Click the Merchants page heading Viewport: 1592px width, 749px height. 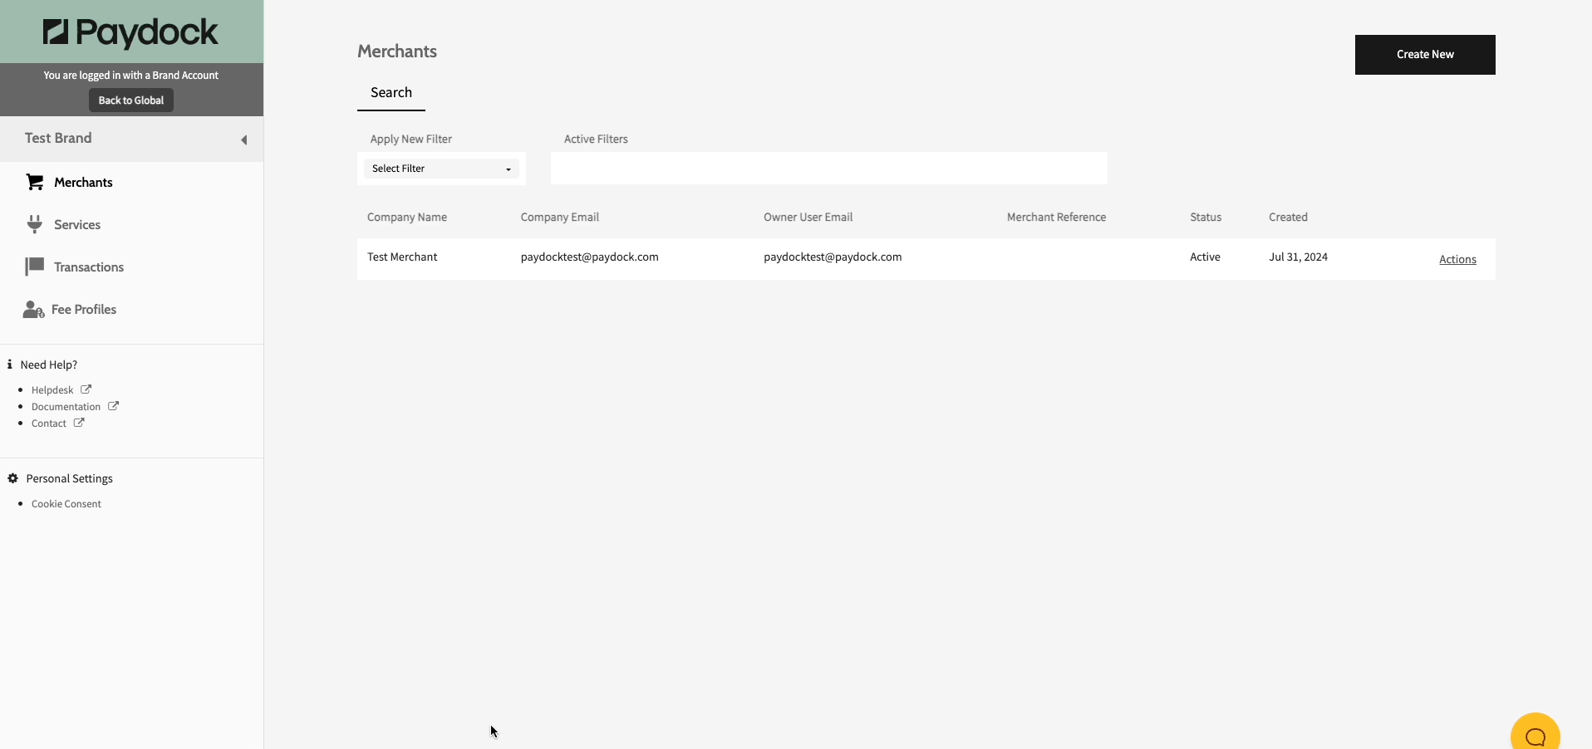pos(397,51)
